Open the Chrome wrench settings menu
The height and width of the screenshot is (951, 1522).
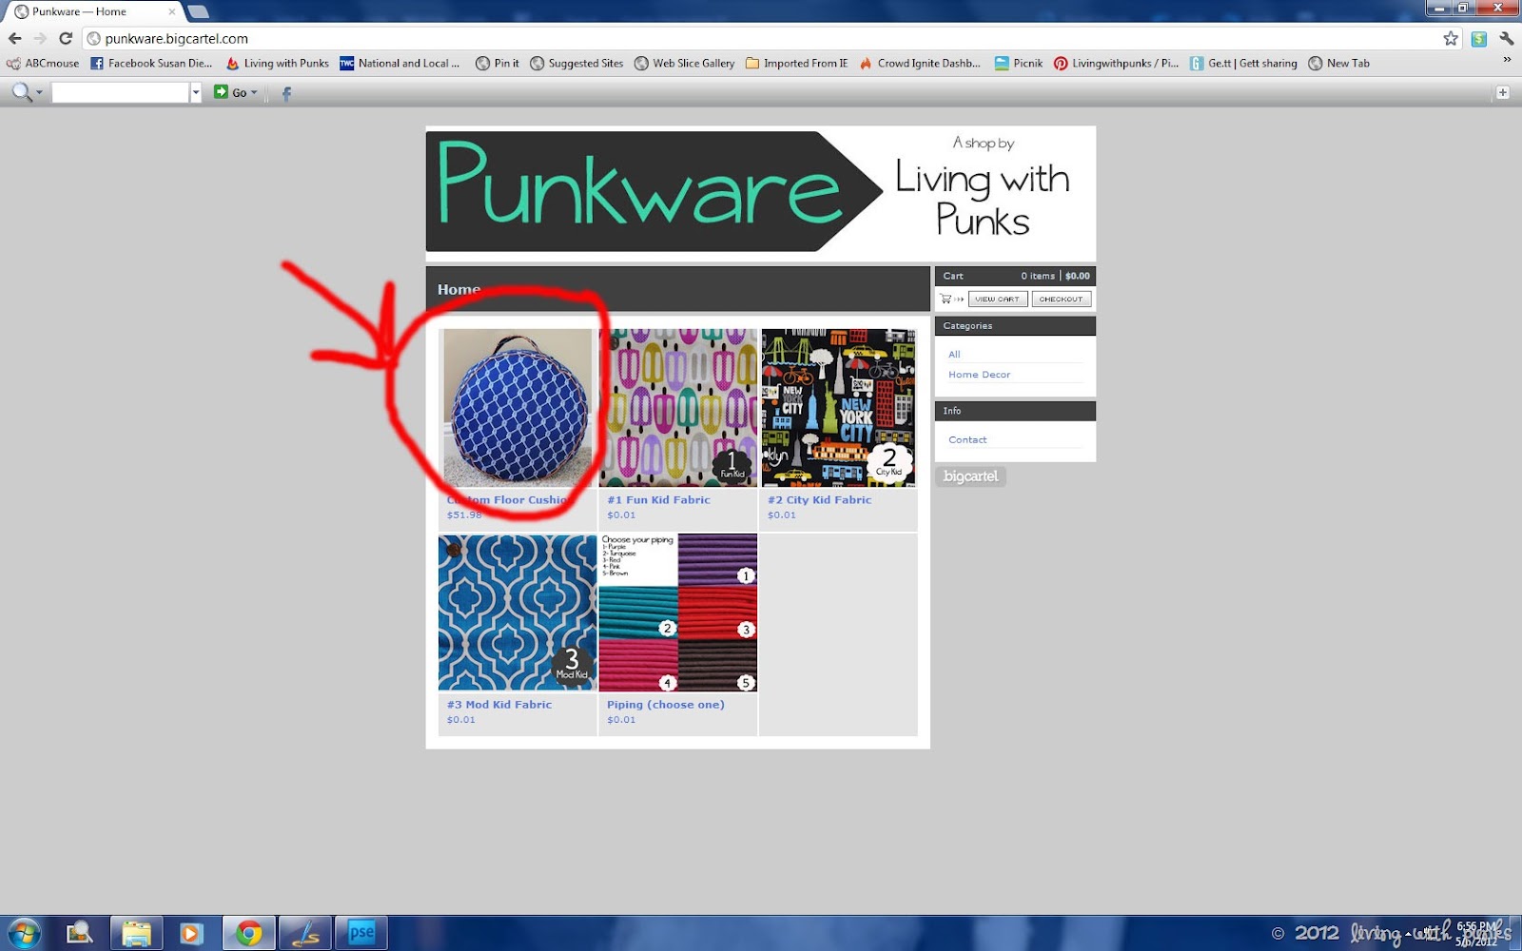point(1507,38)
